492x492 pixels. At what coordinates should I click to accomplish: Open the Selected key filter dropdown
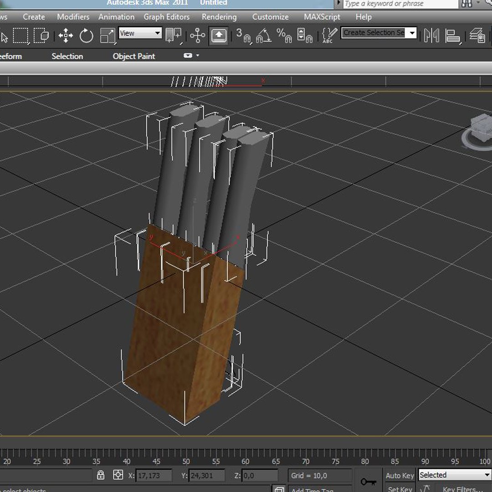coord(455,475)
